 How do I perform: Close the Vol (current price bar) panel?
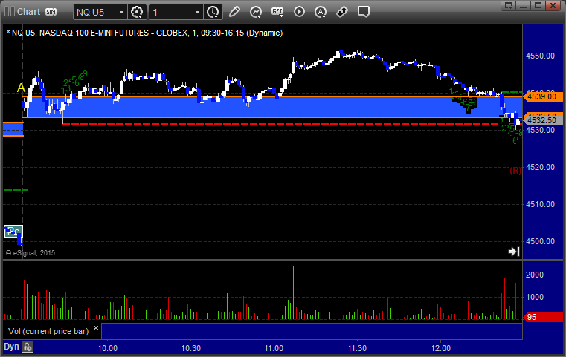click(96, 328)
